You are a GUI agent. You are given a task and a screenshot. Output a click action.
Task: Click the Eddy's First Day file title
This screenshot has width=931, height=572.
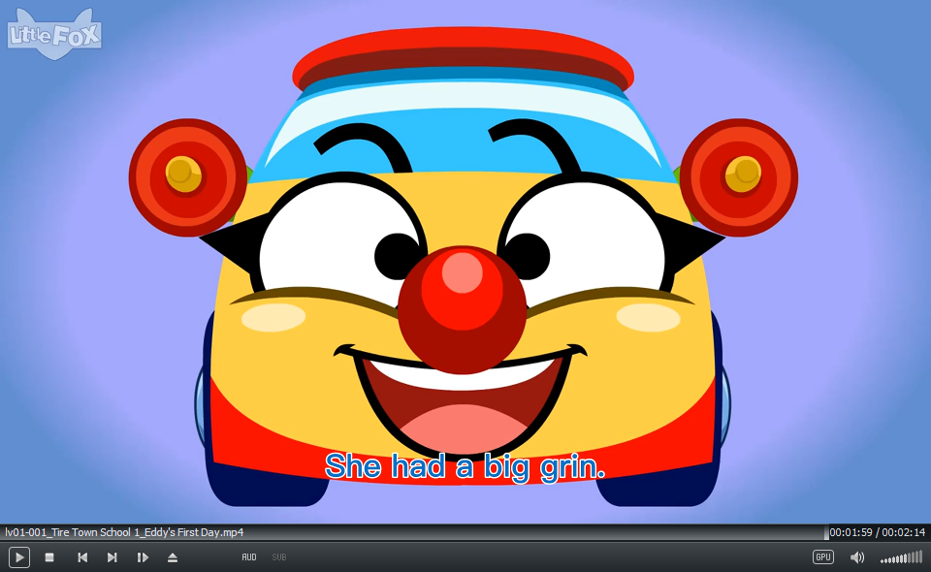pos(124,532)
